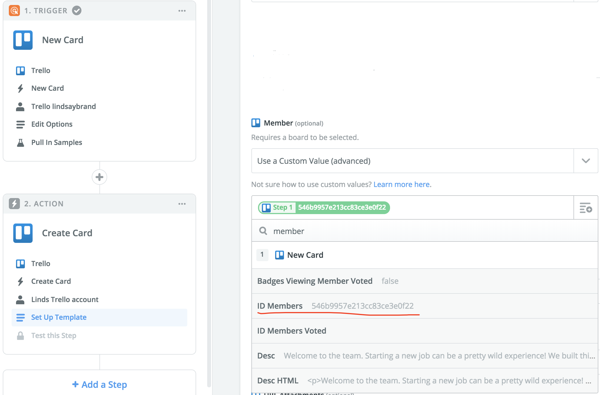Viewport: 600px width, 395px height.
Task: Select Trello app row in Trigger step
Action: [99, 71]
